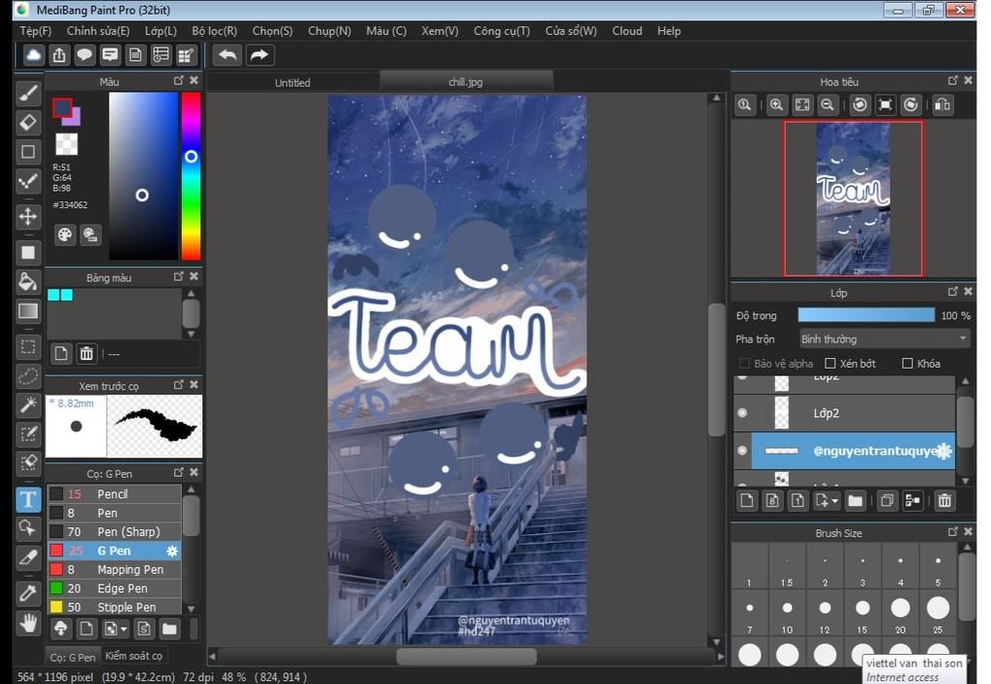Rotate canvas left in Navigator
Viewport: 991px width, 684px height.
pos(859,105)
